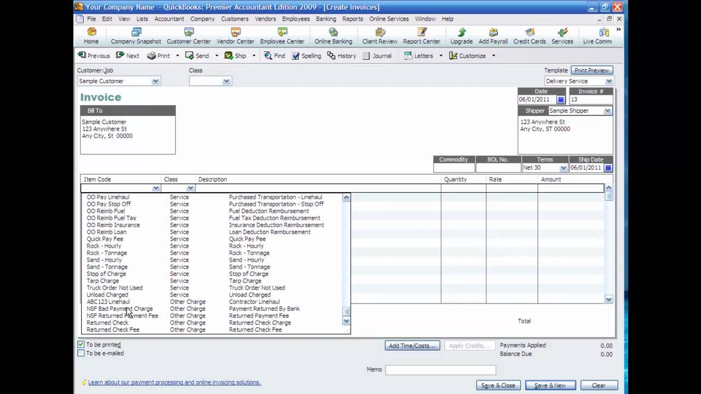Launch Online Banking
This screenshot has width=701, height=394.
pos(334,36)
